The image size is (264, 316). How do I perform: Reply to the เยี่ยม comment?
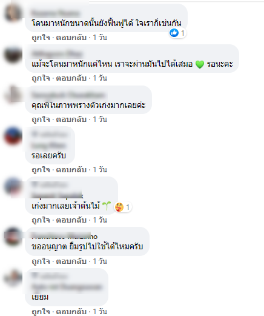[71, 311]
